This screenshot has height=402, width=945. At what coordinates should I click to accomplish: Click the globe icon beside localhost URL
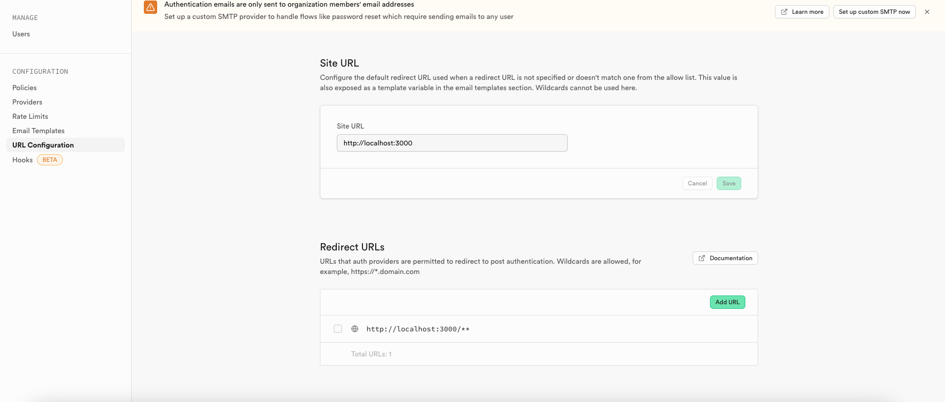click(x=355, y=329)
